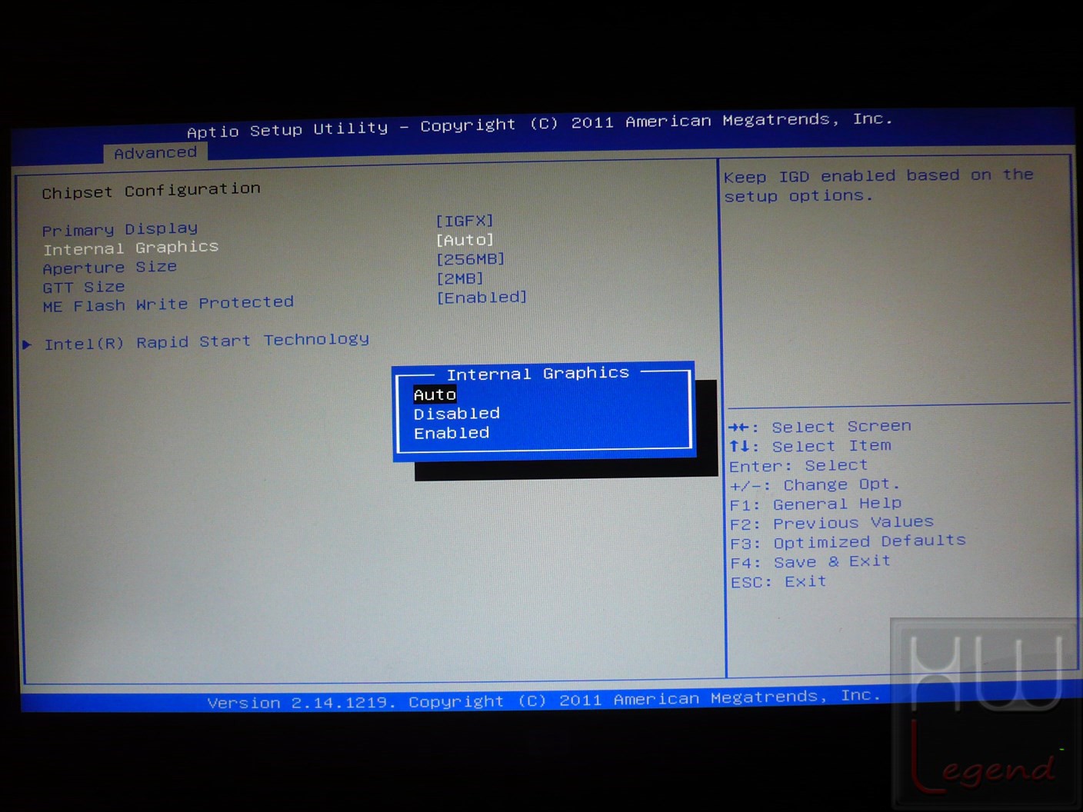Viewport: 1083px width, 812px height.
Task: Click the '+/-: Change Opt.' hint
Action: 815,485
